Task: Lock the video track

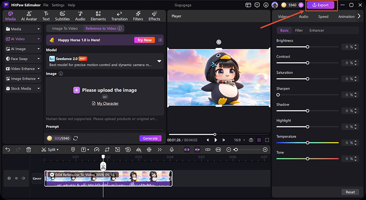Action: pyautogui.click(x=9, y=178)
